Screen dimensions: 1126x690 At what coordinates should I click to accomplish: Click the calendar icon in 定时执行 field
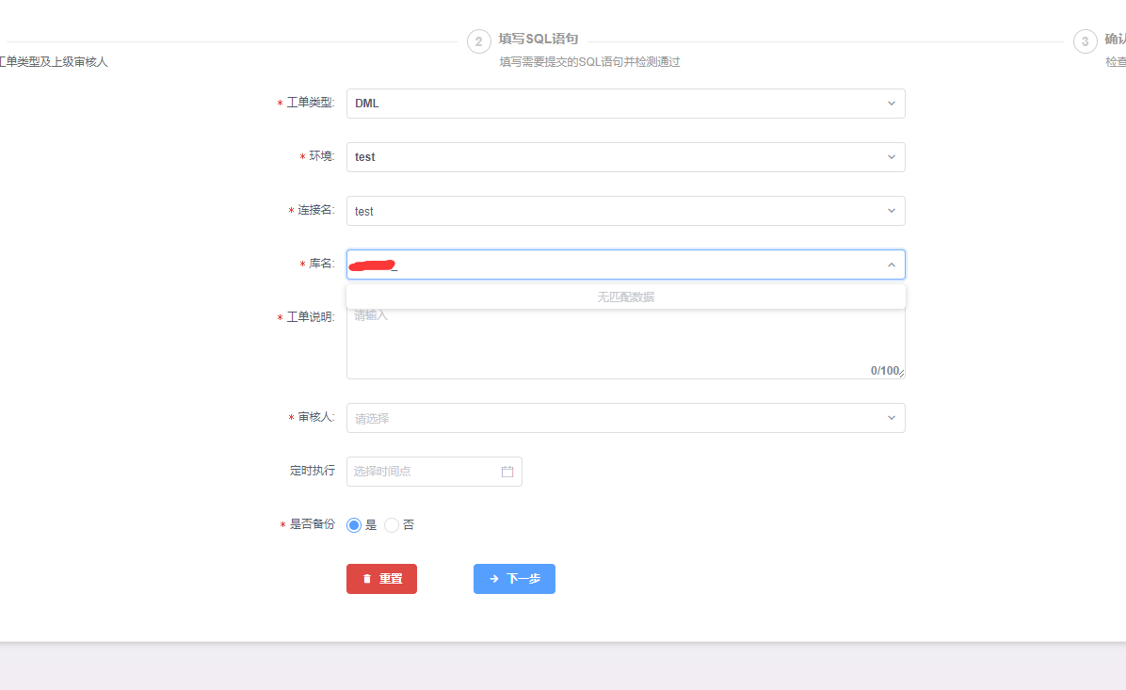click(507, 472)
